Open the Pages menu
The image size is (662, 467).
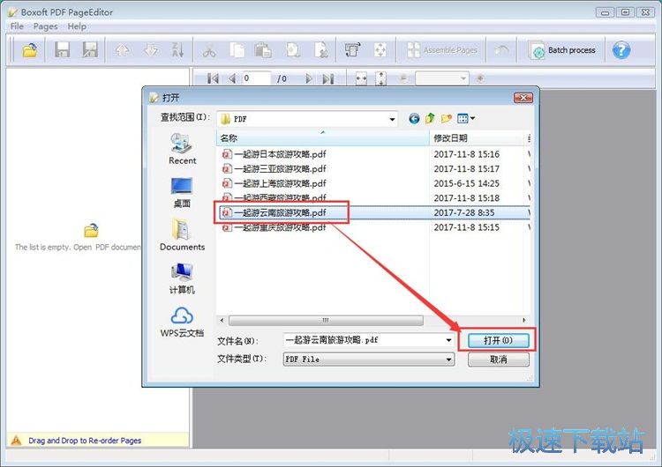(x=45, y=26)
